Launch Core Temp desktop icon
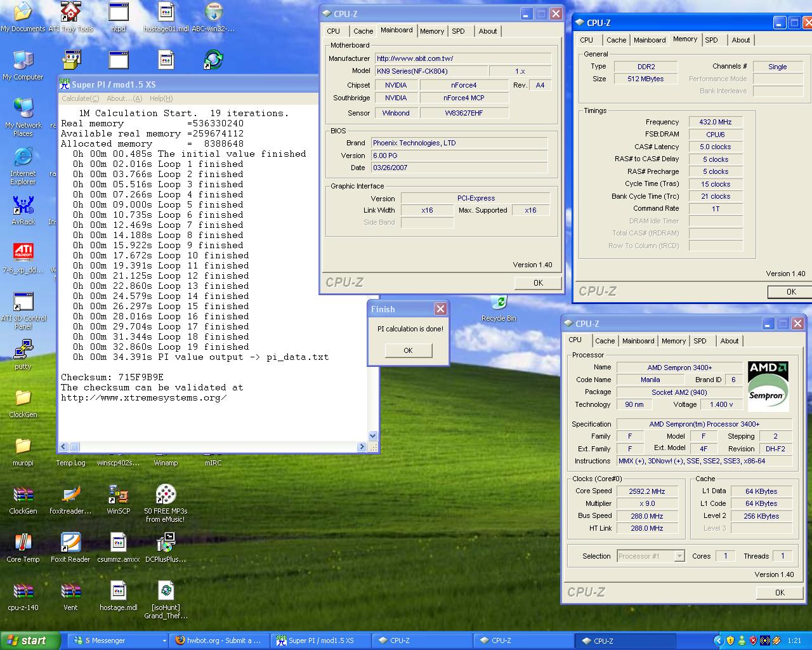 point(23,548)
